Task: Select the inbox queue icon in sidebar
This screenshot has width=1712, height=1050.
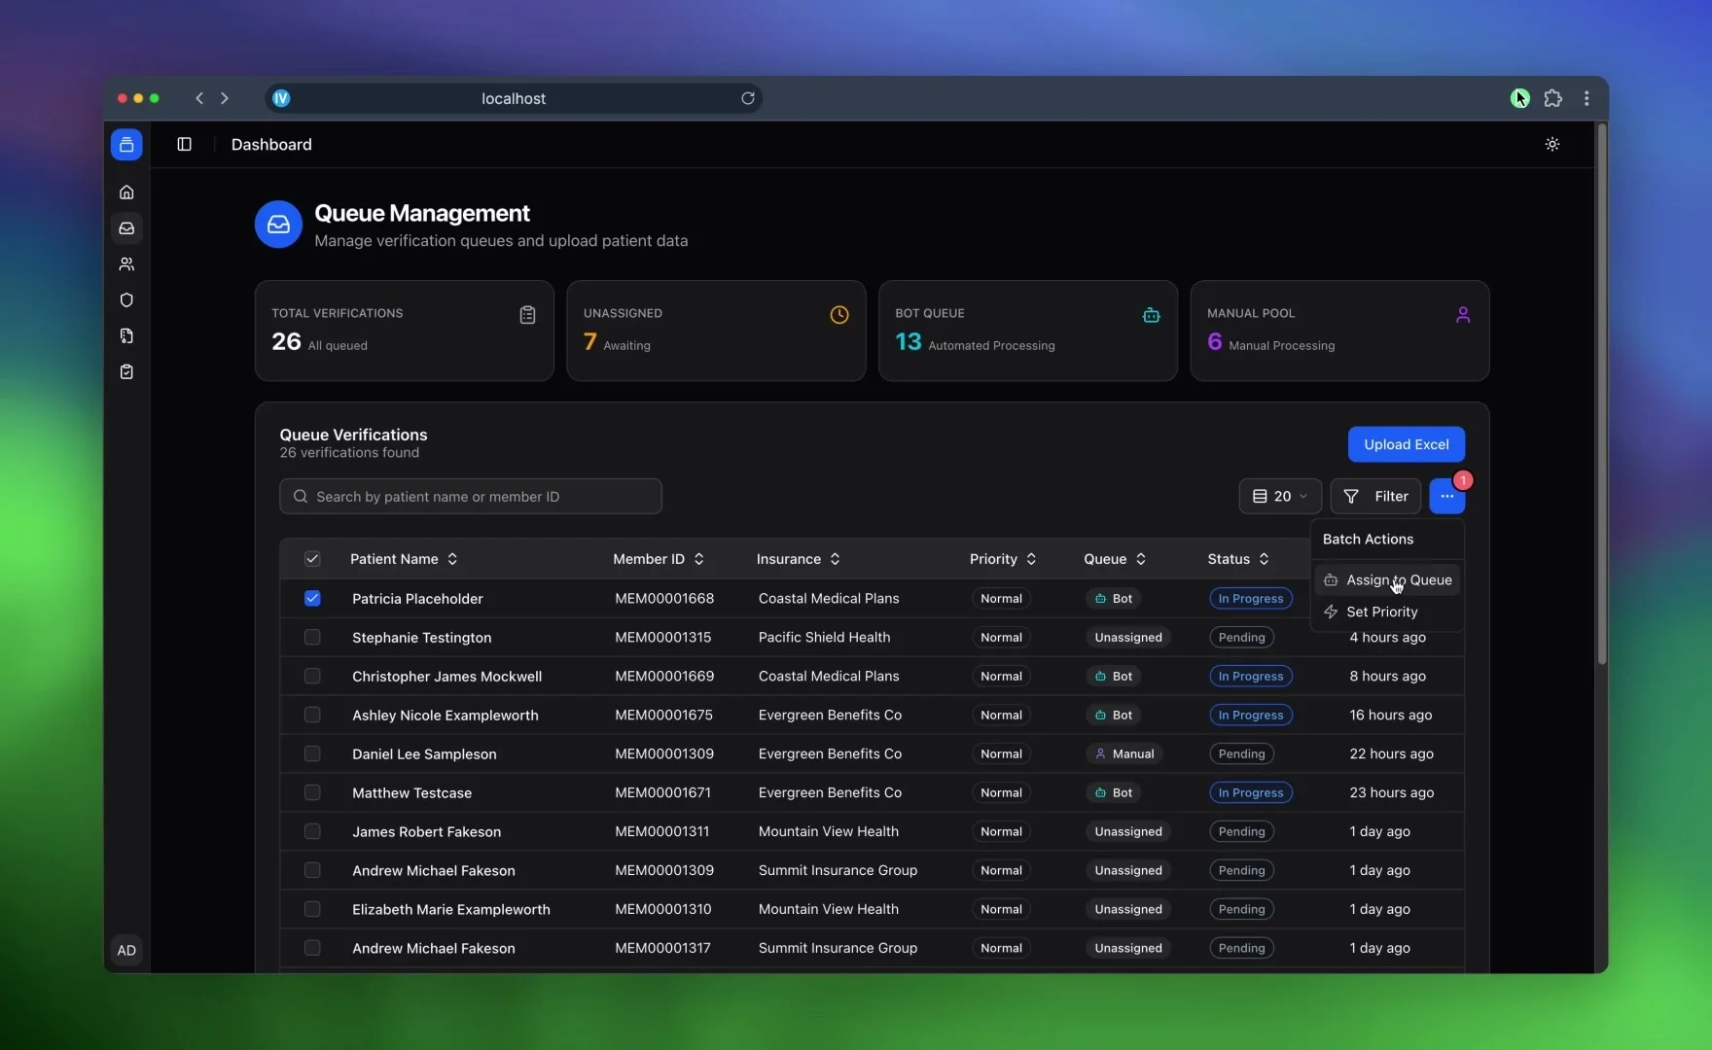Action: [126, 228]
